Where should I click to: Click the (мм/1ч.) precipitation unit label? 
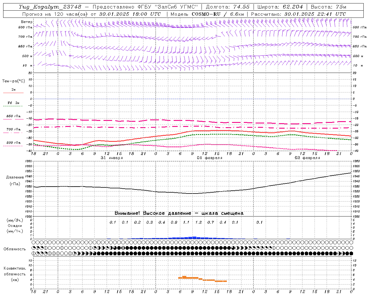(x=15, y=231)
